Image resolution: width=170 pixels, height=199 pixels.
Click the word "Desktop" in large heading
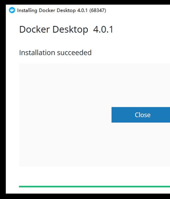(x=70, y=30)
